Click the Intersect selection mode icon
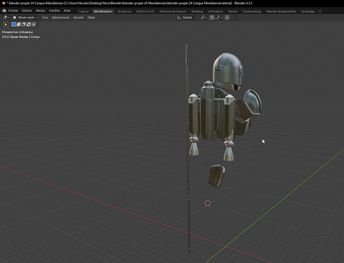Viewport: 344px width, 263px height. click(x=33, y=24)
